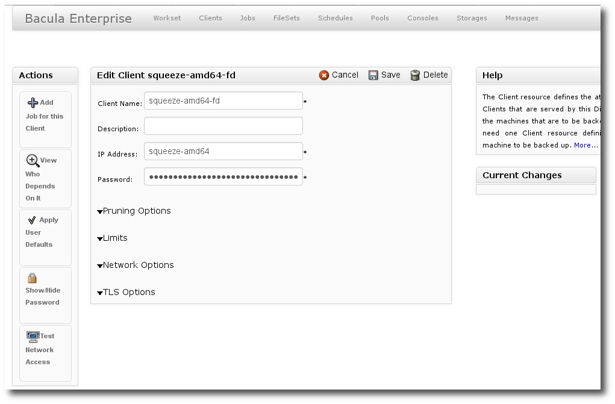Click the empty Current Changes box

pyautogui.click(x=536, y=190)
